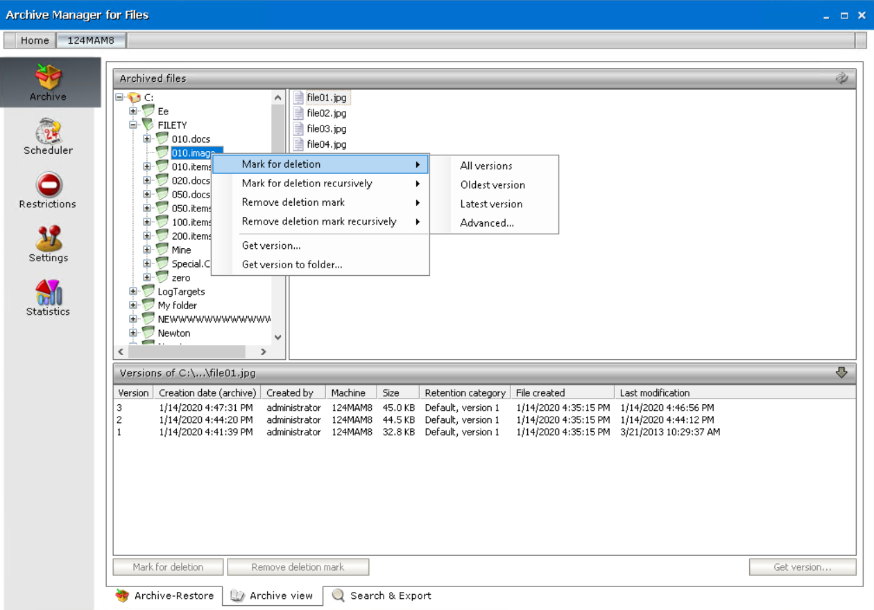This screenshot has width=874, height=610.
Task: Select file03.jpg in the file list
Action: [326, 128]
